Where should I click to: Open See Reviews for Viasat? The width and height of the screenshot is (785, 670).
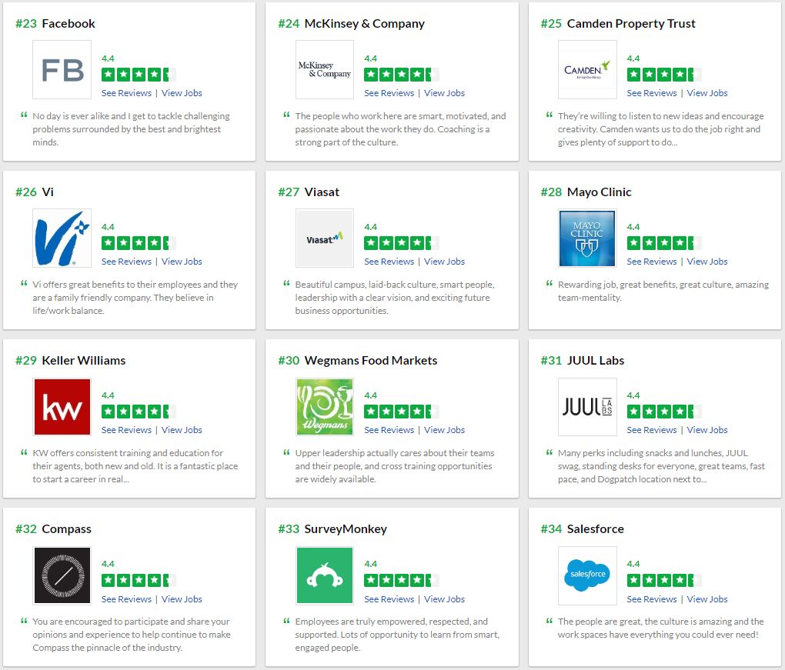(x=389, y=262)
